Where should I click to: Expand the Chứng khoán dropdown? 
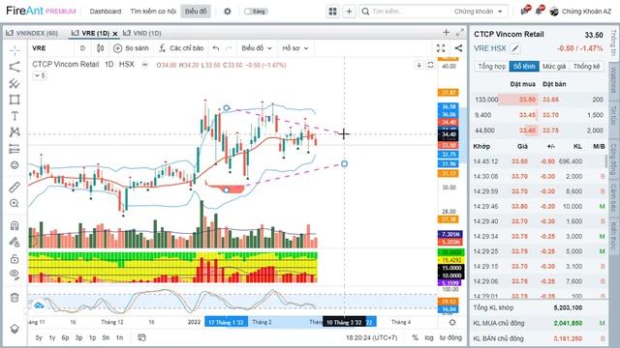tap(479, 12)
